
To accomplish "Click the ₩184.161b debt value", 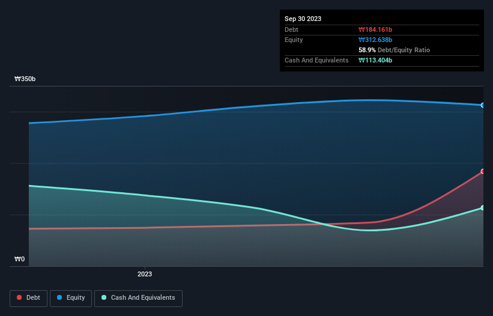I will click(x=375, y=29).
